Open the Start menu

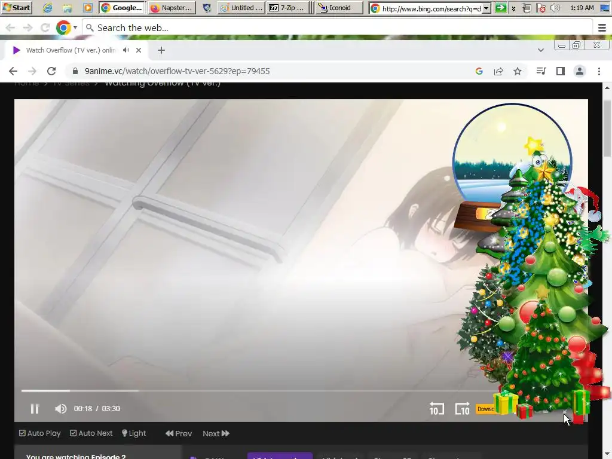(x=16, y=7)
